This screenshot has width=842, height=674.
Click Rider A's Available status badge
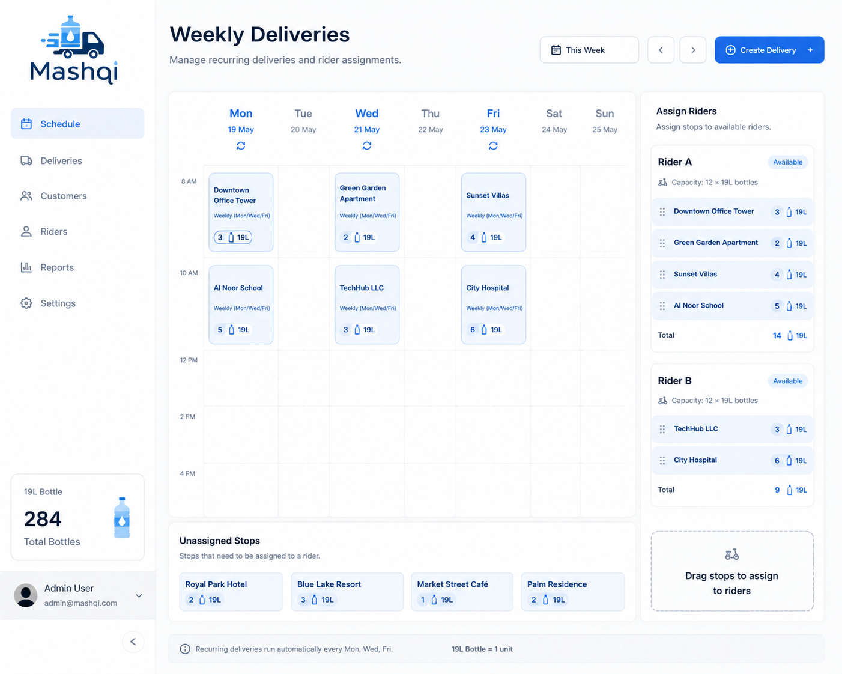788,162
